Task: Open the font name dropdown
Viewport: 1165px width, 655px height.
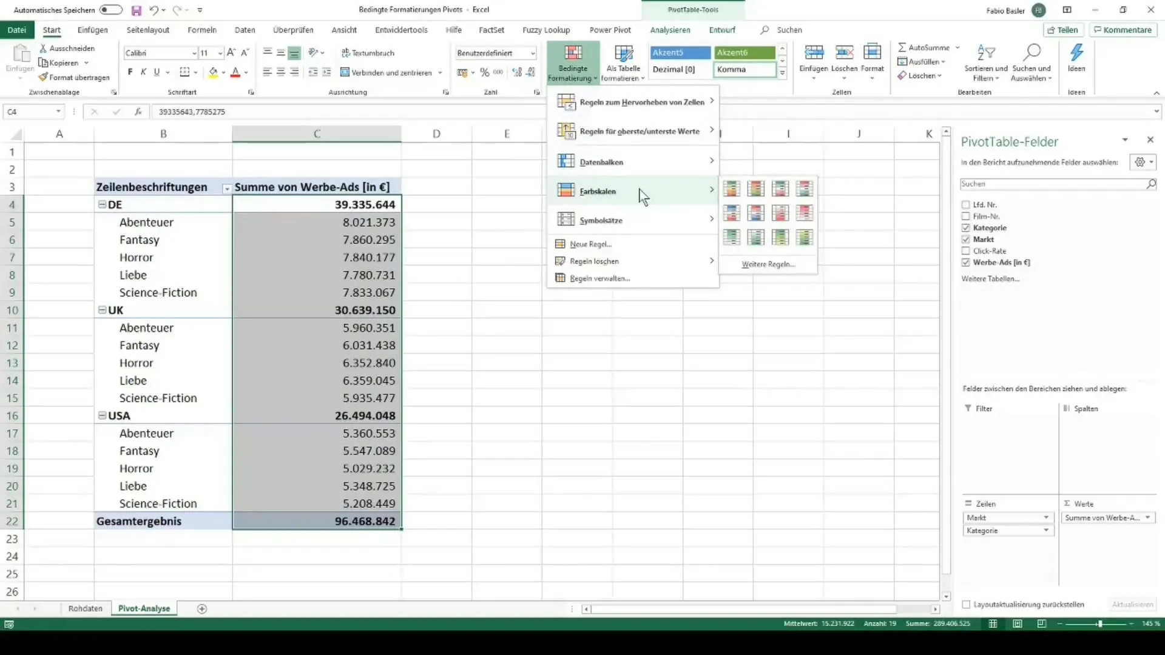Action: [194, 53]
